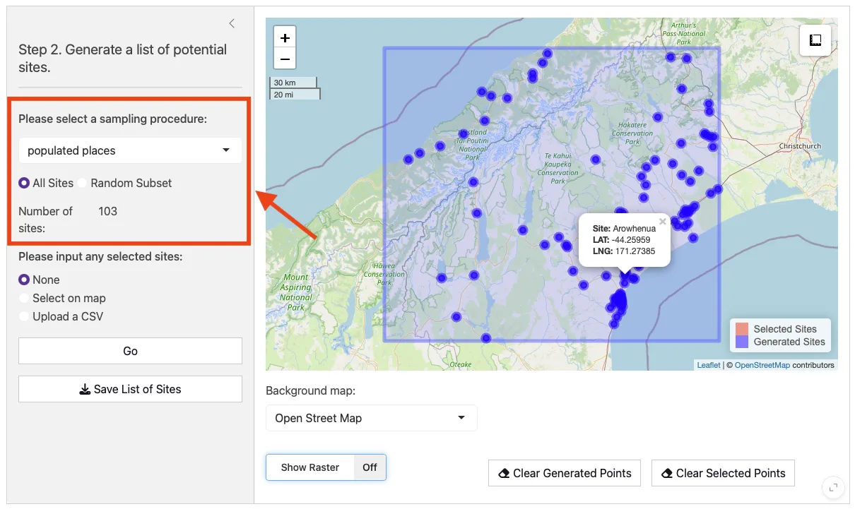Open the OpenStreetMap attribution link

pyautogui.click(x=762, y=365)
